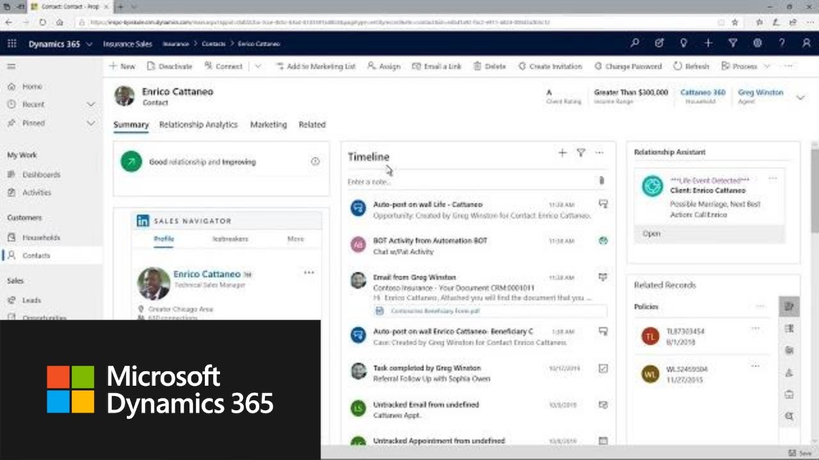Switch to the Marketing tab

[268, 125]
